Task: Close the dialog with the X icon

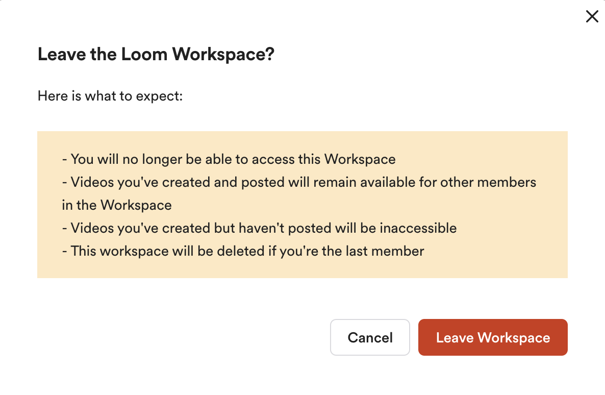Action: [x=592, y=17]
